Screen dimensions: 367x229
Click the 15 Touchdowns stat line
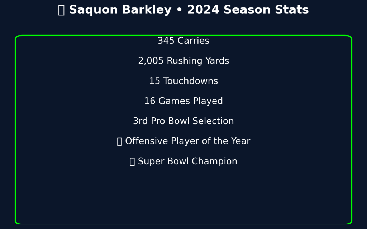tap(183, 81)
